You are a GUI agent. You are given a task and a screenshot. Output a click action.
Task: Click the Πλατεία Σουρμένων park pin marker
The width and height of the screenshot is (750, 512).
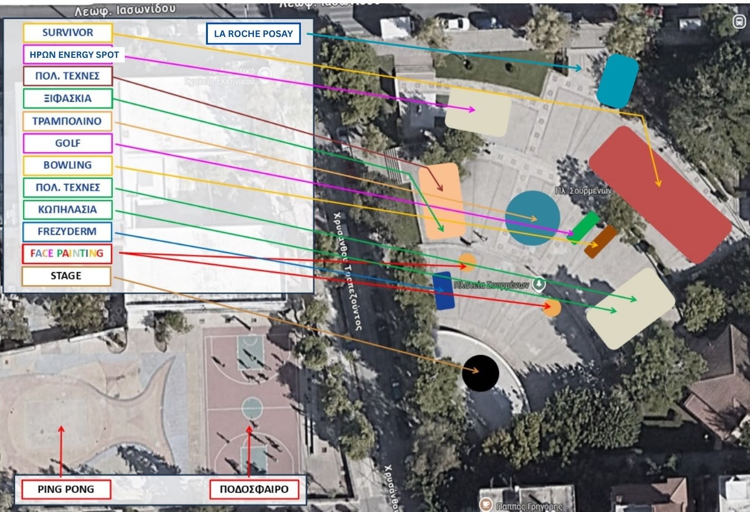[539, 284]
